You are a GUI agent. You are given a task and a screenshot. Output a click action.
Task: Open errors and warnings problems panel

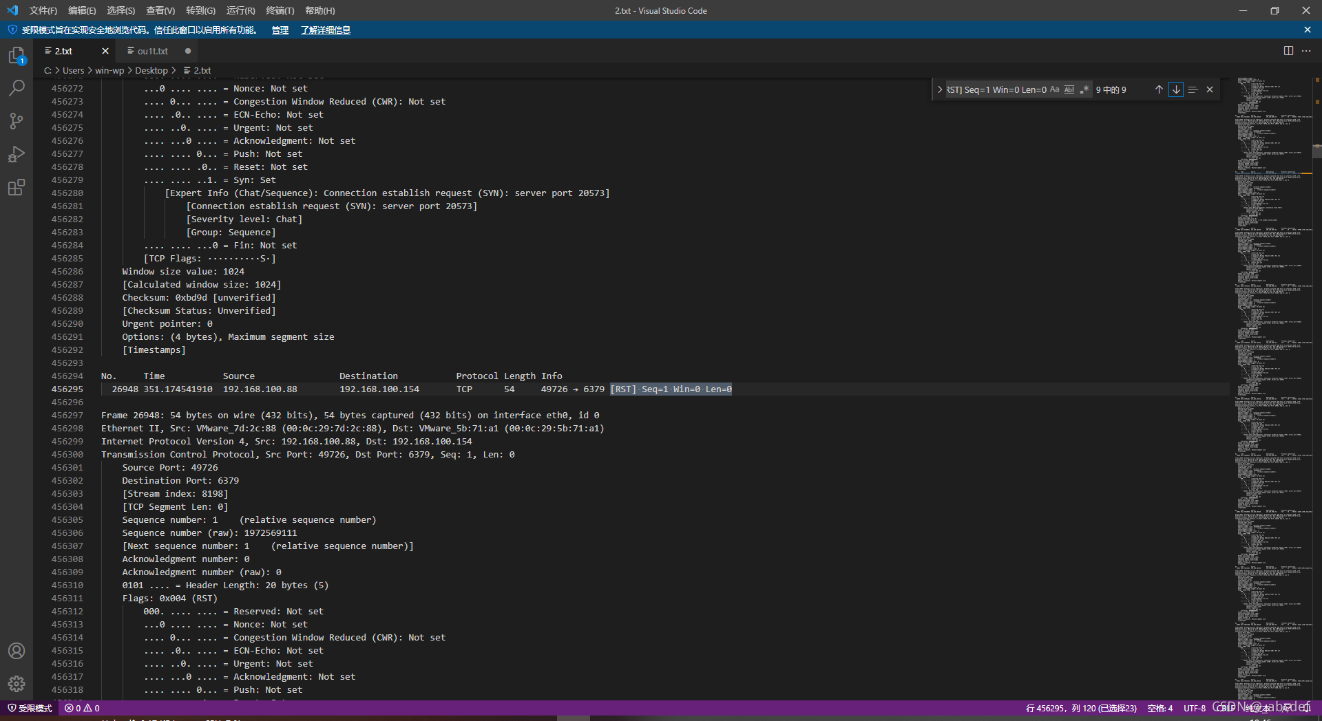tap(83, 708)
